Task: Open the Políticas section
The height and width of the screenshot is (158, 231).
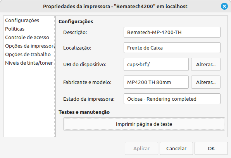Action: coord(15,29)
